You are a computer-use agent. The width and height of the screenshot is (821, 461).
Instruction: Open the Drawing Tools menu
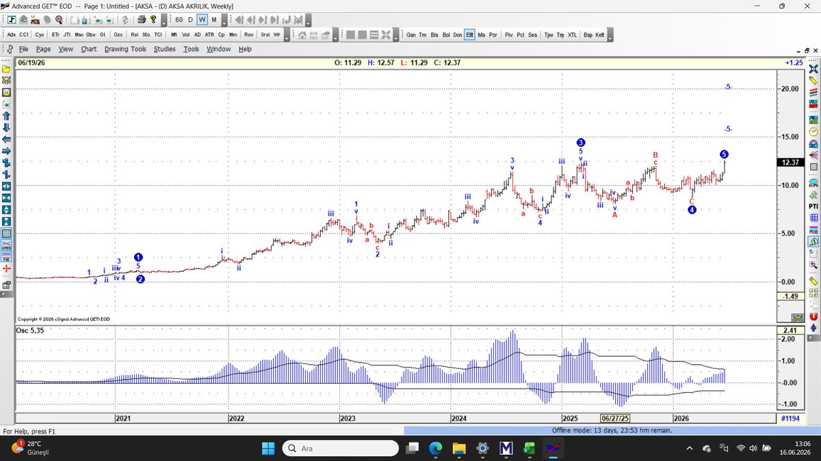pos(125,49)
